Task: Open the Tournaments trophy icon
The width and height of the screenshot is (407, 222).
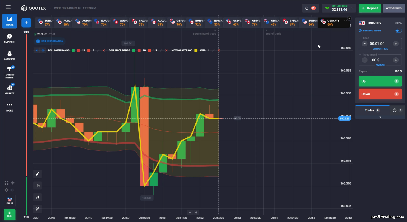Action: coord(10,72)
